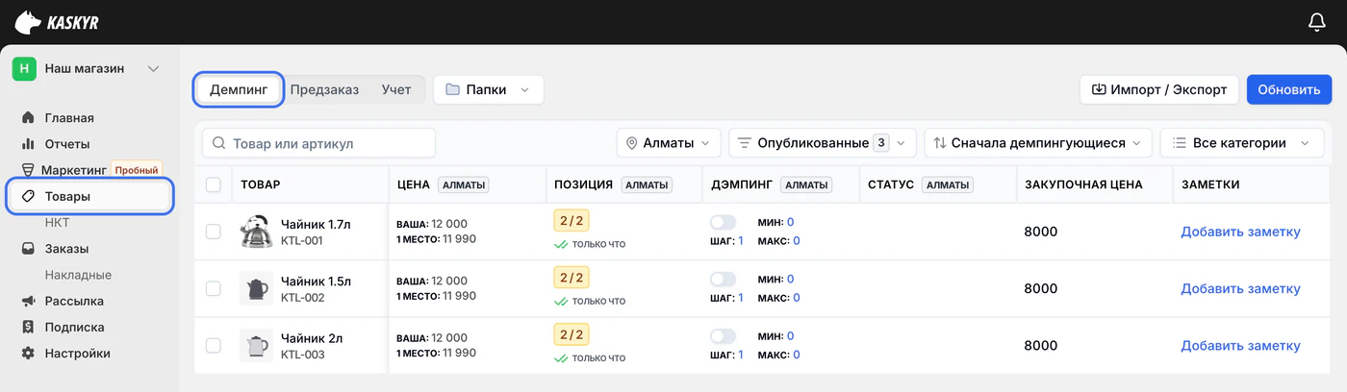Edit МИН value for KTL-001
The image size is (1347, 392).
(x=790, y=222)
